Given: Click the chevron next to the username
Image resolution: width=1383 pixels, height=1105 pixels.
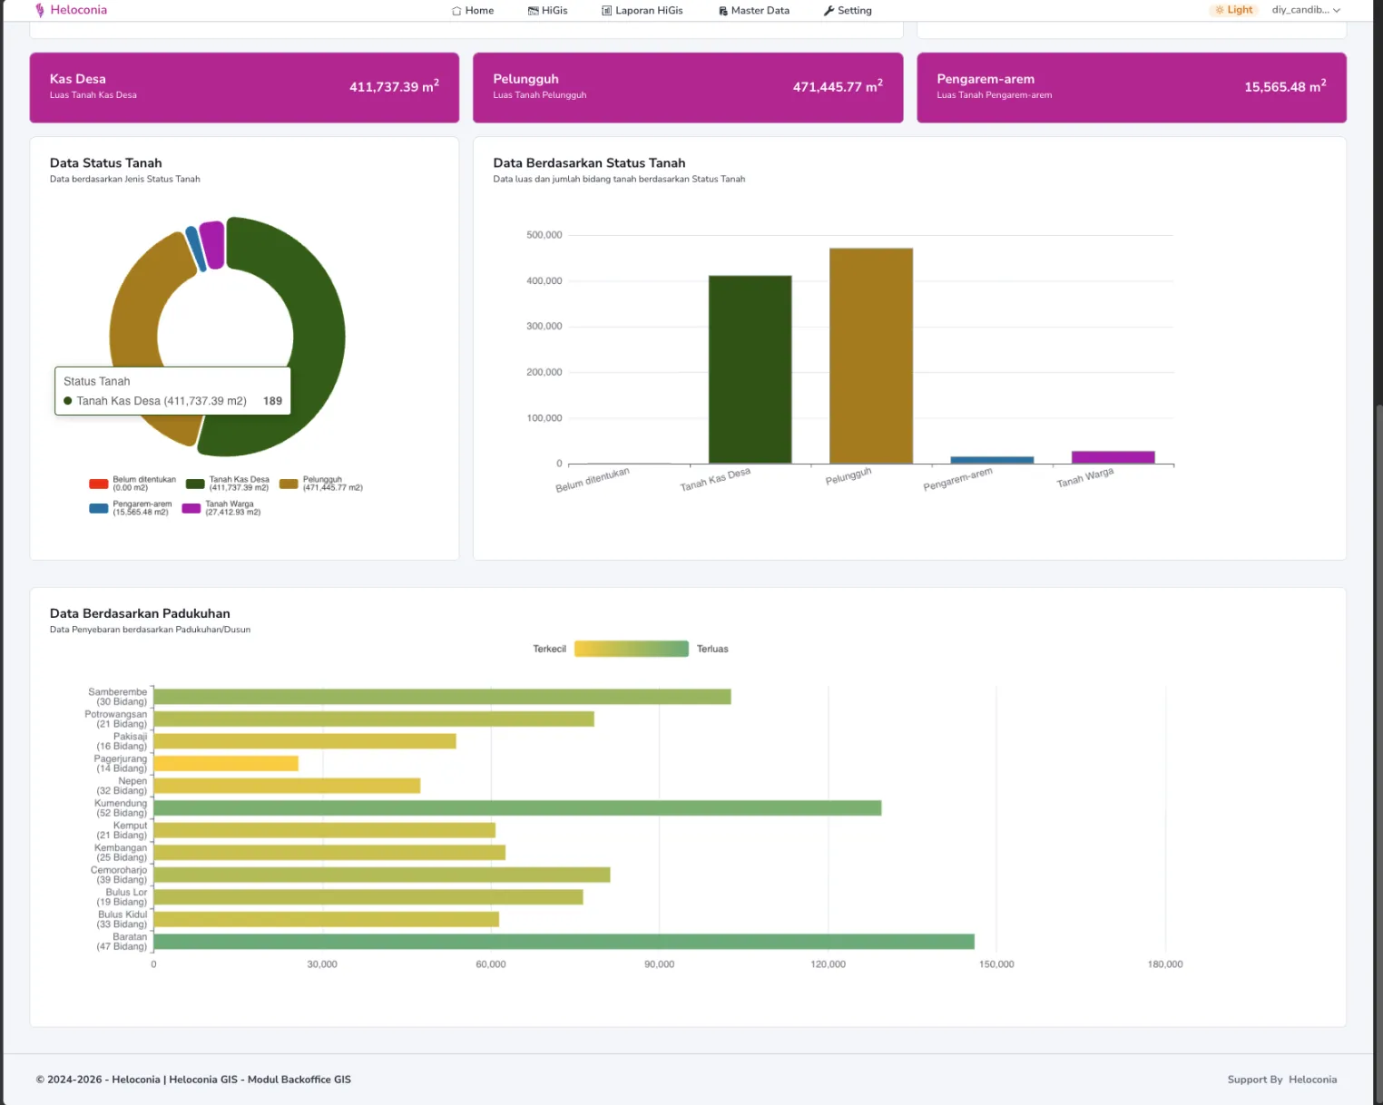Looking at the screenshot, I should [1337, 11].
